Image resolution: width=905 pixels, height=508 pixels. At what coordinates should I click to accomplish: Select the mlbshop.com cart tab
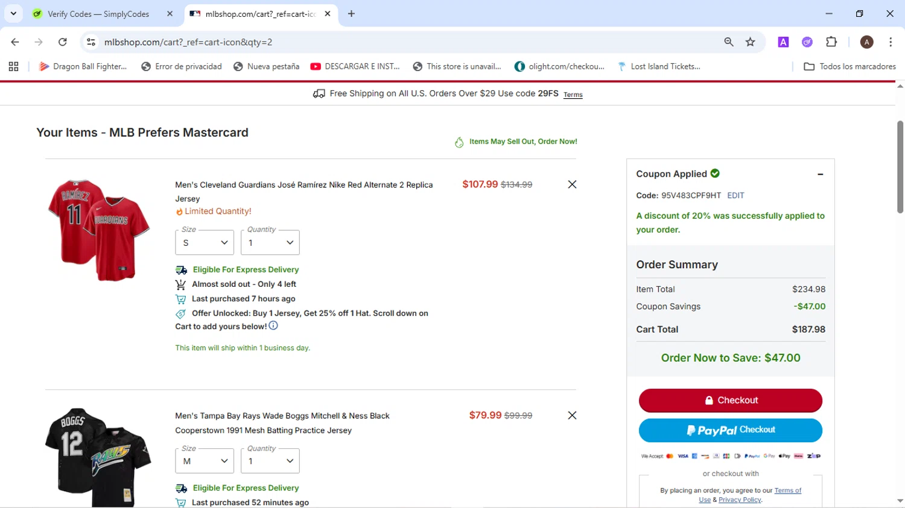260,14
